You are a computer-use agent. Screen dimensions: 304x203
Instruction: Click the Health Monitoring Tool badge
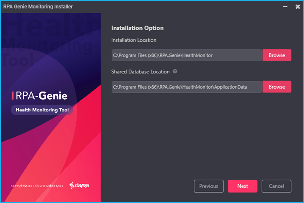pos(42,110)
